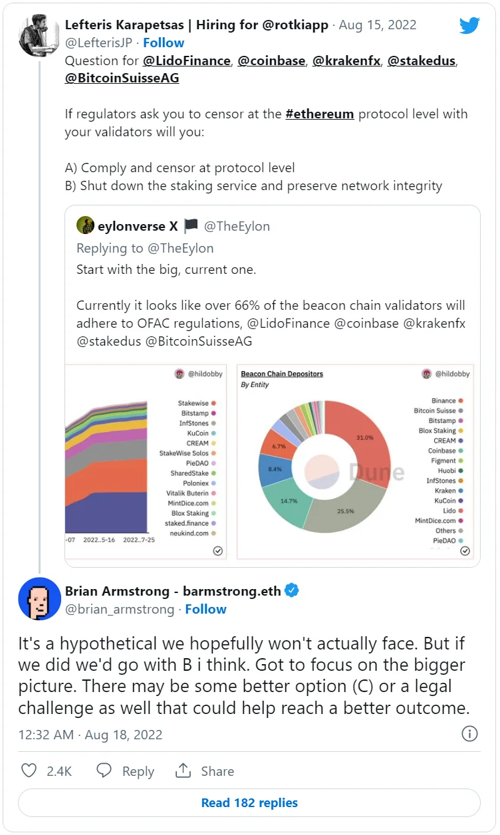500x835 pixels.
Task: Follow @brian_armstrong
Action: [205, 609]
